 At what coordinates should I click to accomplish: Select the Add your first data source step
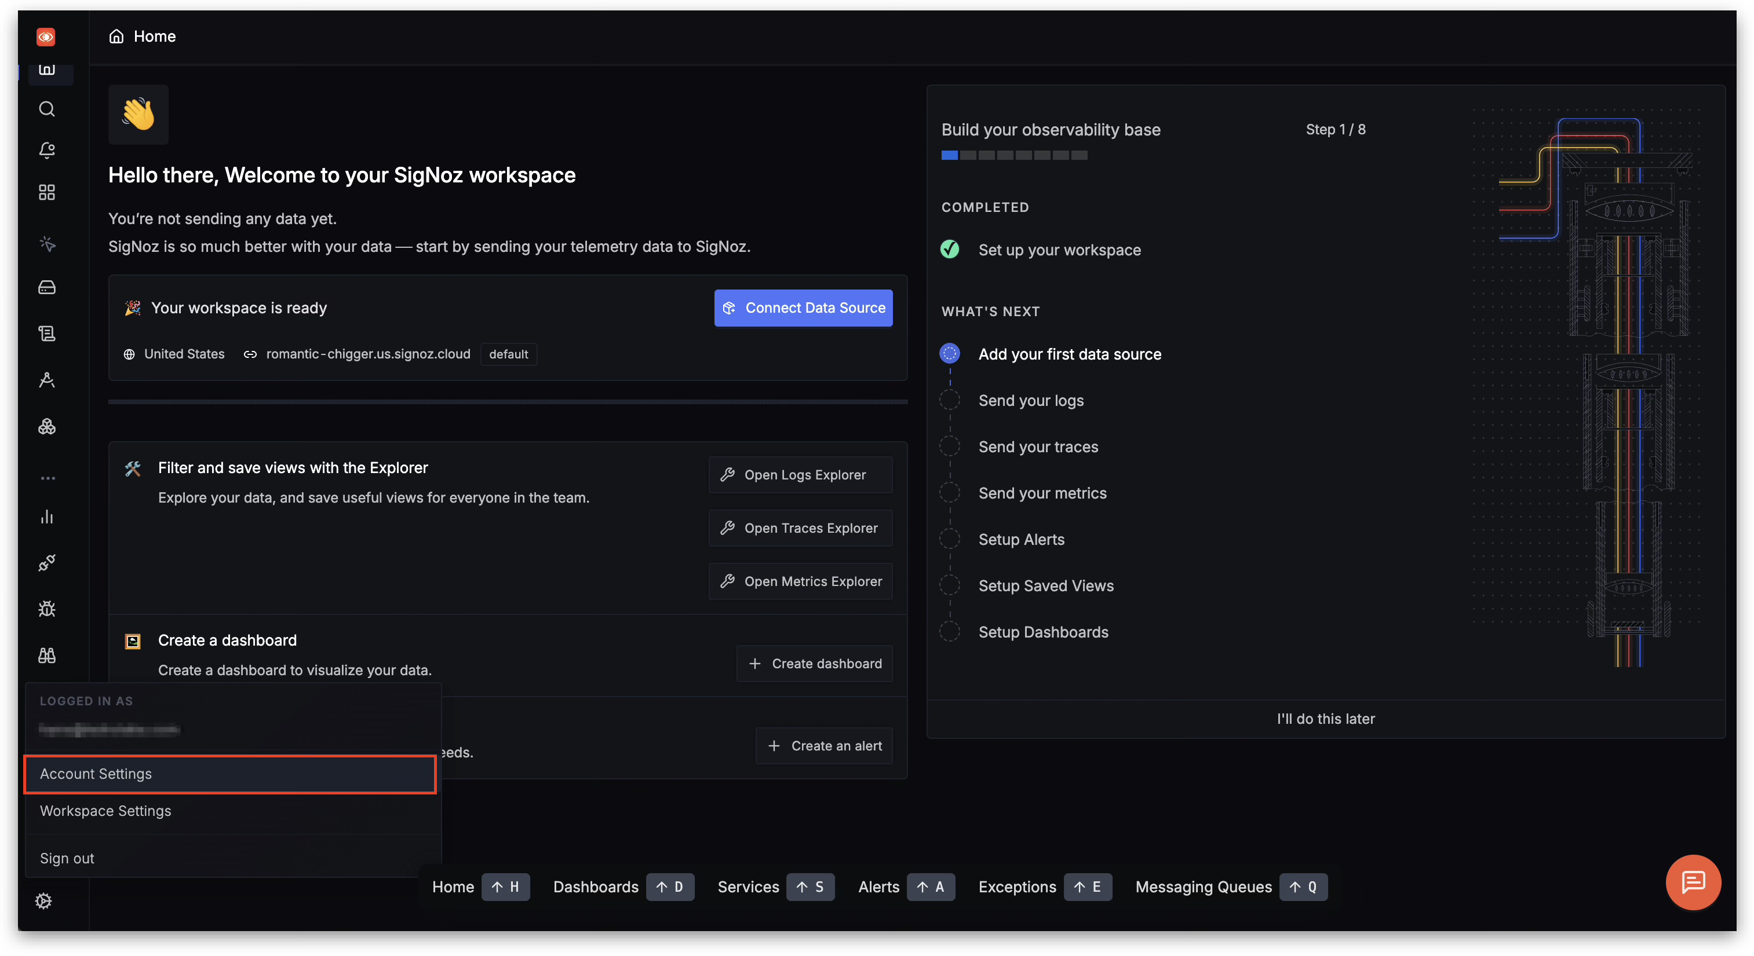1069,354
